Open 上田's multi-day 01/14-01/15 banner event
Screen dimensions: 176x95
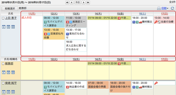click(109, 18)
